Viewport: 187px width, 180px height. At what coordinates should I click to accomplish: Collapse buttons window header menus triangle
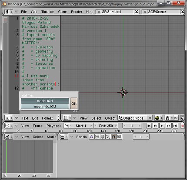point(71,137)
